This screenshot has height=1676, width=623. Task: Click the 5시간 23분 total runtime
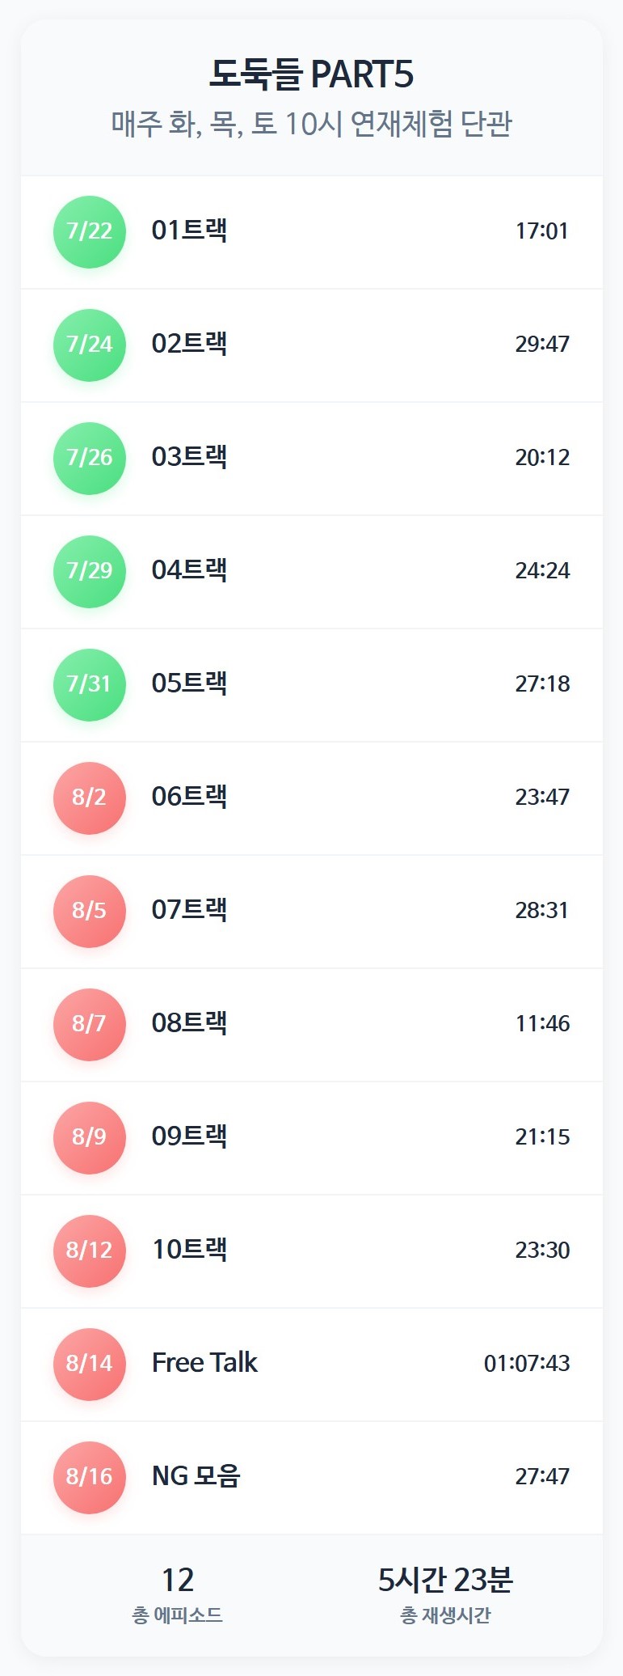click(445, 1580)
